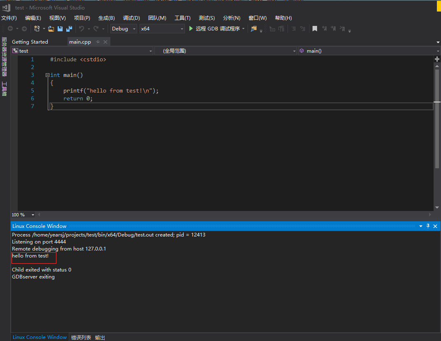Click the Visual Studio logo icon
This screenshot has width=441, height=341.
pyautogui.click(x=6, y=7)
